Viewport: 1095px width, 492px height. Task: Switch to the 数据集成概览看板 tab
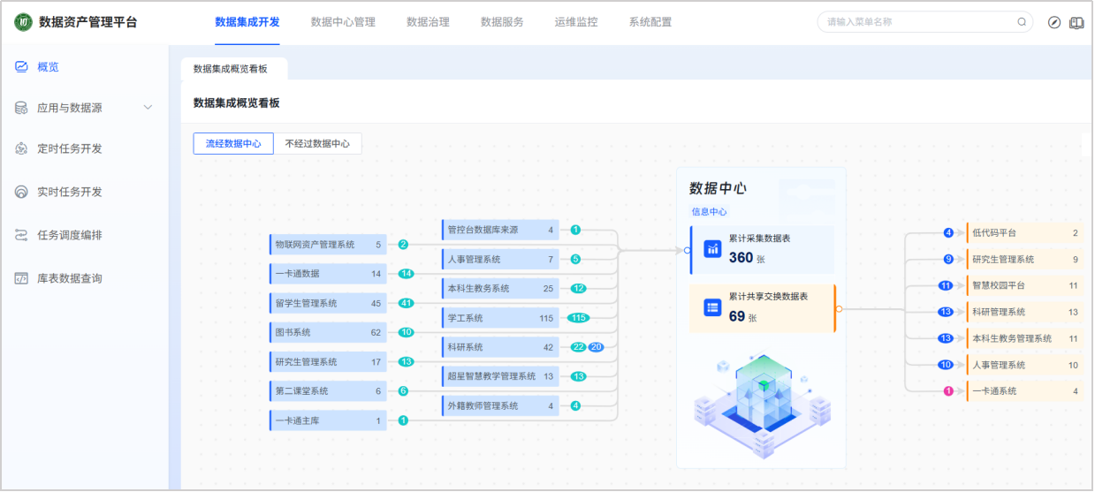230,69
